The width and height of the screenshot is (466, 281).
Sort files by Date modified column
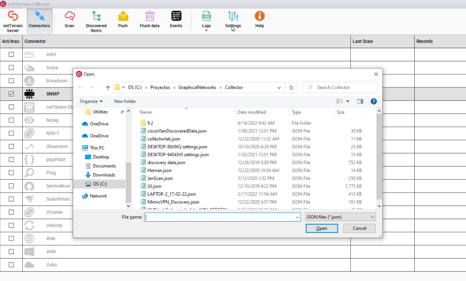[252, 112]
